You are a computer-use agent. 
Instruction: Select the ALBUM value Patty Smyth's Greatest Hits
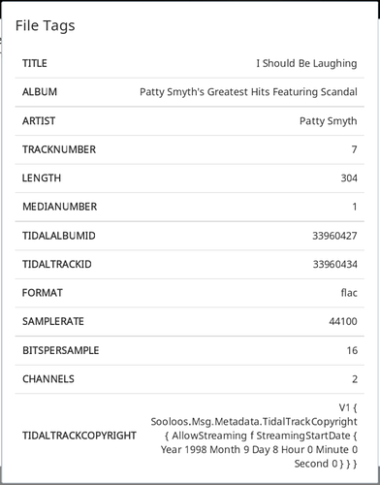pos(248,92)
